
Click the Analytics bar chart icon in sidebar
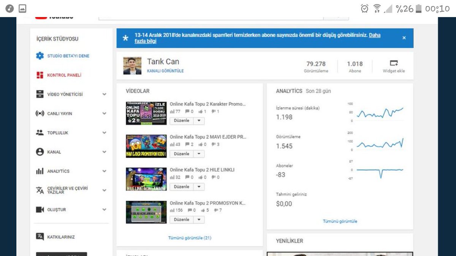click(x=40, y=171)
